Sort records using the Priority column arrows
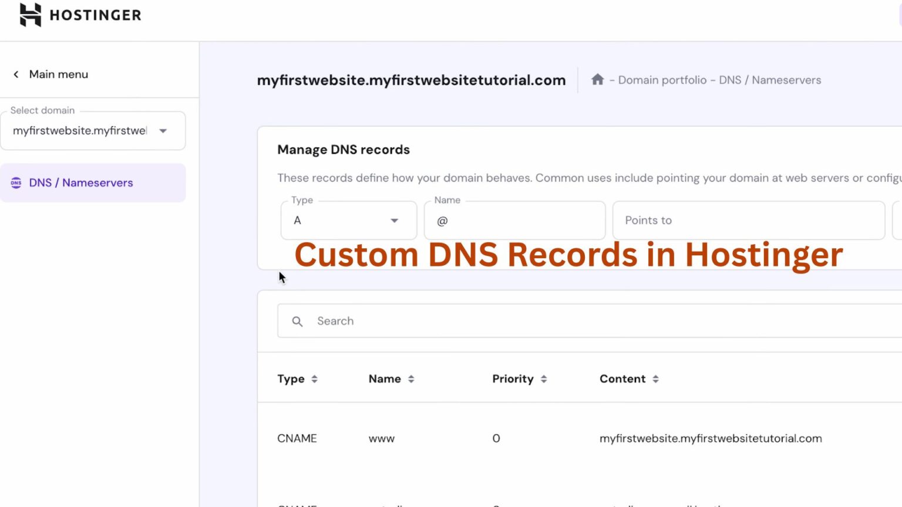 pyautogui.click(x=543, y=378)
